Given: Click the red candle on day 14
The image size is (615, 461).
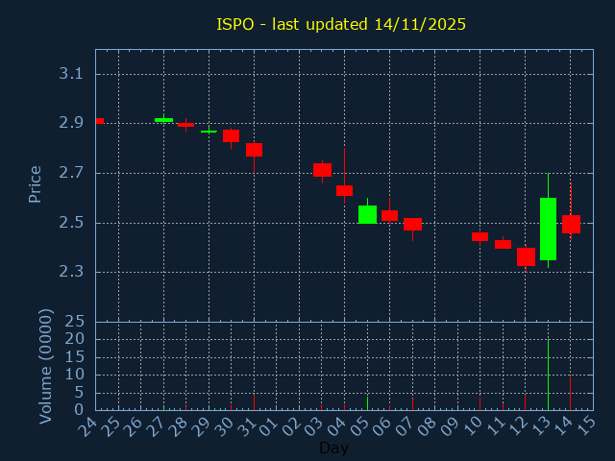Looking at the screenshot, I should (x=571, y=224).
